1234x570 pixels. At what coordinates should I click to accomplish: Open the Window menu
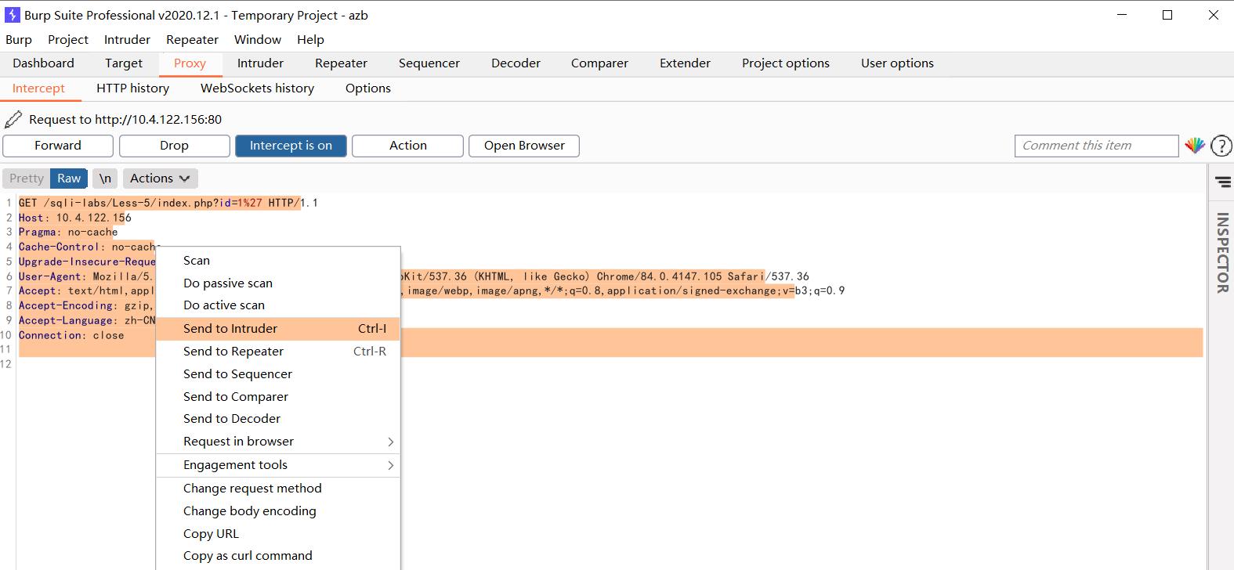pyautogui.click(x=258, y=39)
